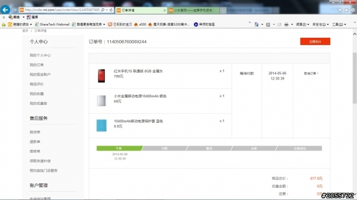Expand the feeds dropdown arrow in command bar
Image resolution: width=357 pixels, height=200 pixels.
click(x=274, y=24)
